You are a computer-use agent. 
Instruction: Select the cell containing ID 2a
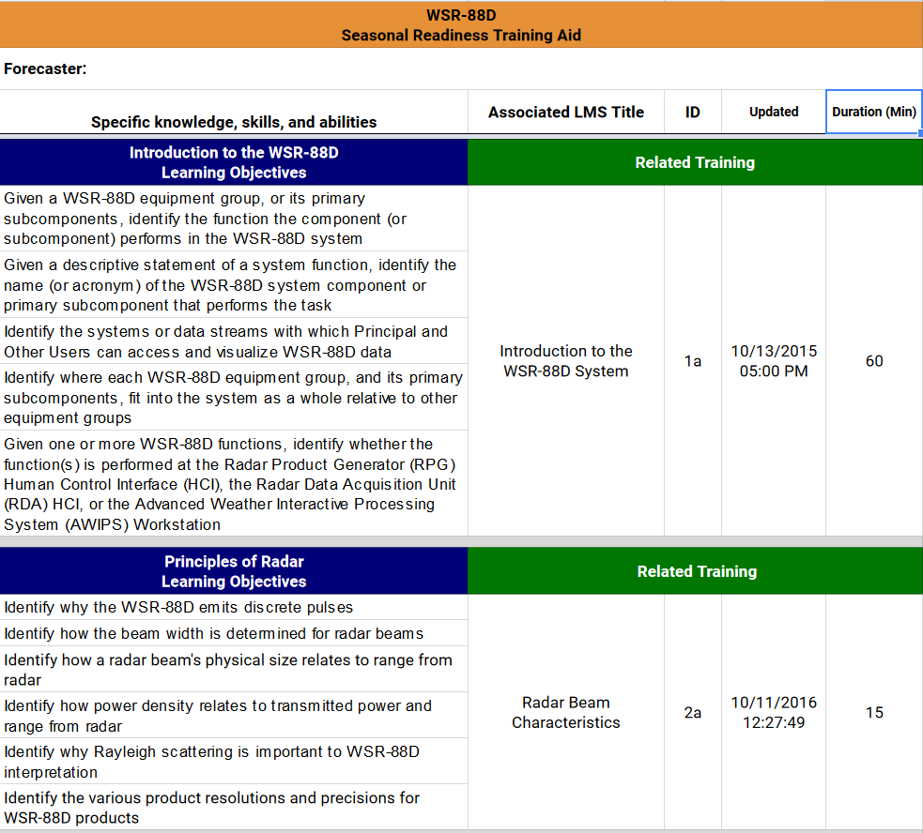click(692, 713)
